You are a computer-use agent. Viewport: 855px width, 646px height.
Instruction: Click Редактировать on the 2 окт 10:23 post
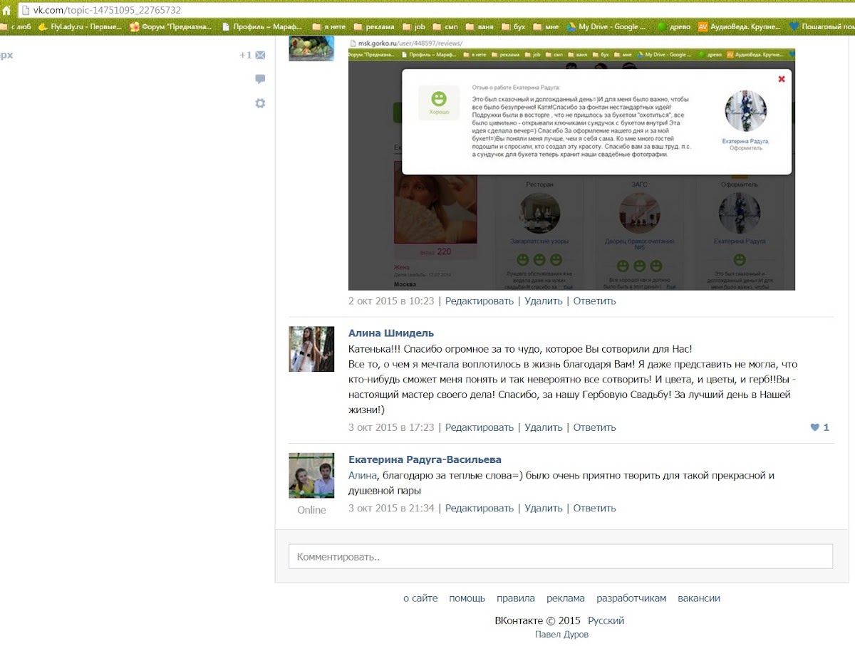480,301
